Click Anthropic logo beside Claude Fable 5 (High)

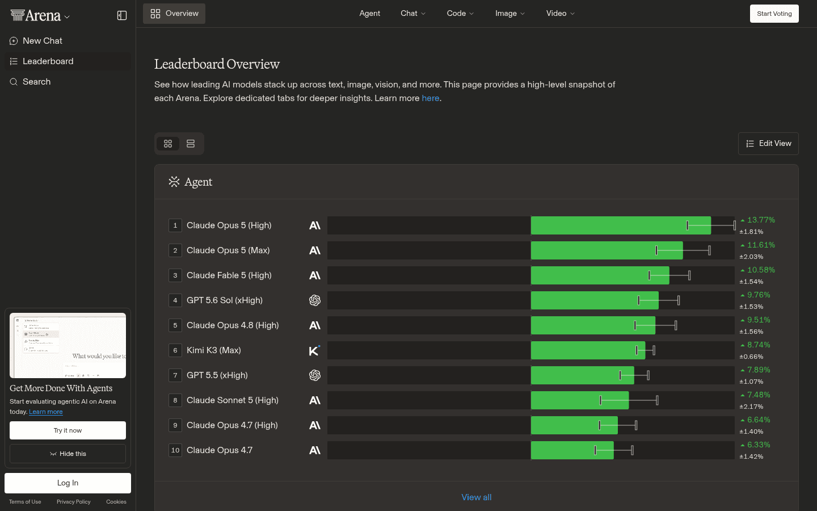point(315,275)
